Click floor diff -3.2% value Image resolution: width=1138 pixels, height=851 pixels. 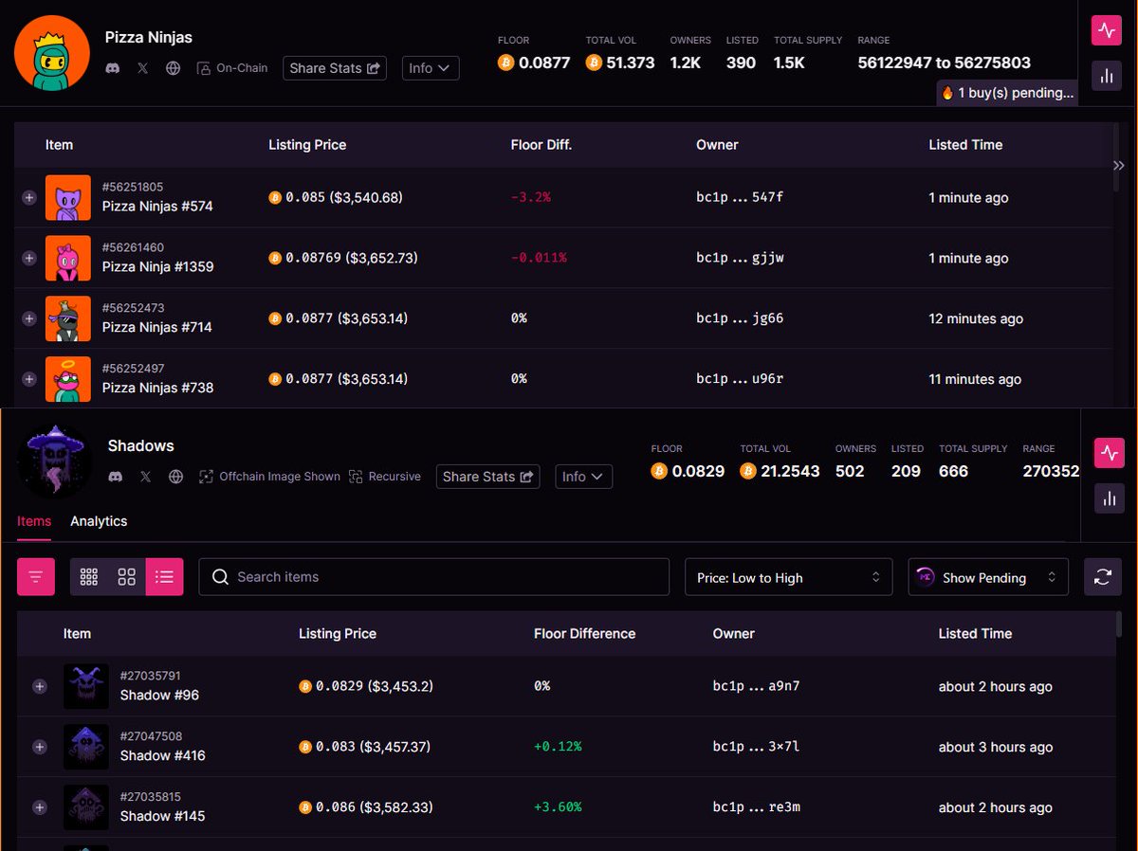[531, 197]
